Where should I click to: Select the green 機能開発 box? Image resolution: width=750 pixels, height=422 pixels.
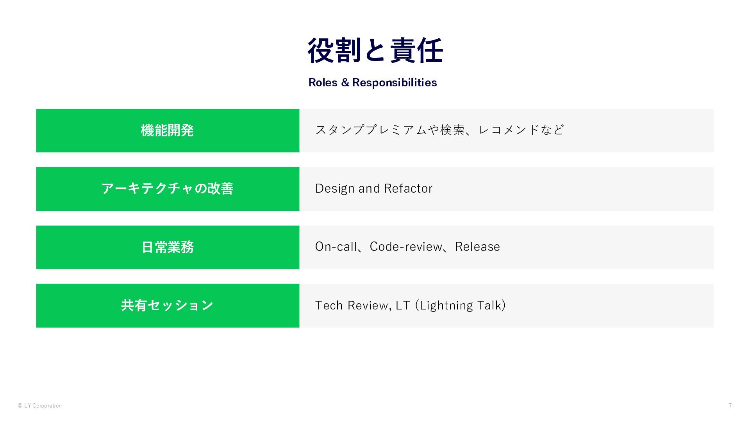[168, 131]
